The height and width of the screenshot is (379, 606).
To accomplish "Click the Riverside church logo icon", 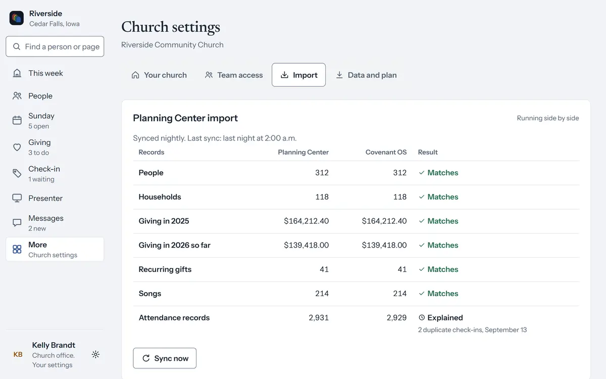I will pos(17,18).
